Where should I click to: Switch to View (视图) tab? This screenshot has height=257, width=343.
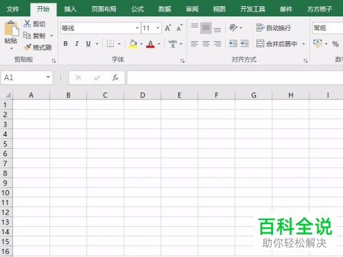(220, 9)
